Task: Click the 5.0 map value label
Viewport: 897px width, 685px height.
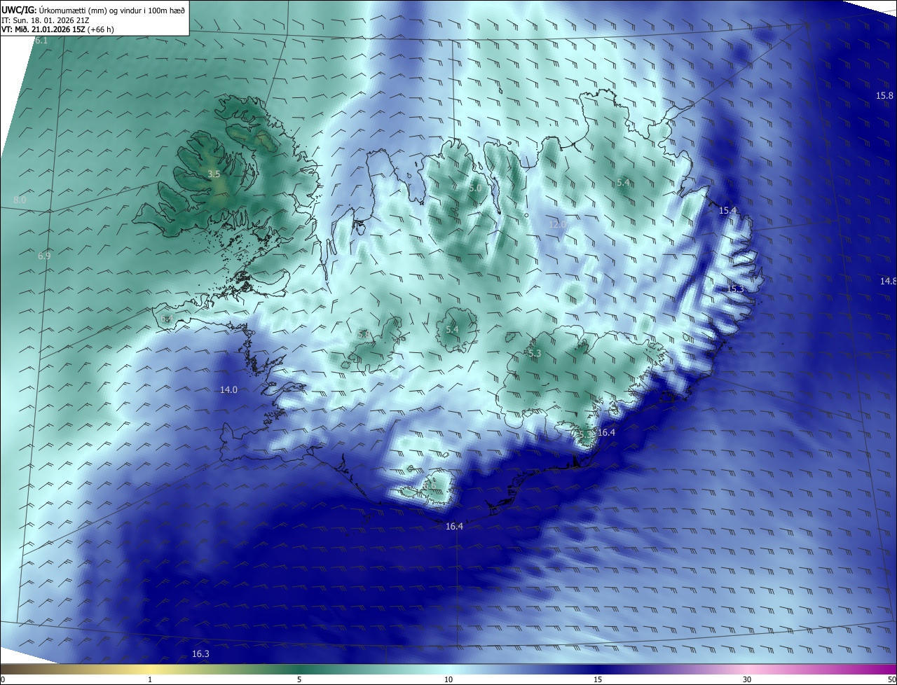Action: click(x=474, y=188)
